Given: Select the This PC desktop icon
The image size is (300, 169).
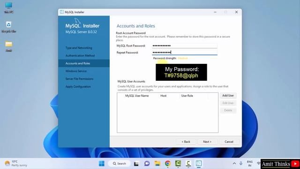Looking at the screenshot, I should [x=8, y=8].
